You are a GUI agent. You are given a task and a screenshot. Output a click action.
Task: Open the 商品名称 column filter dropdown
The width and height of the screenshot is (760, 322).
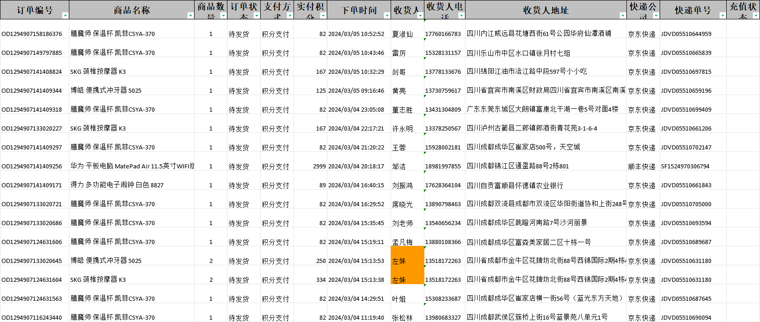coord(190,16)
